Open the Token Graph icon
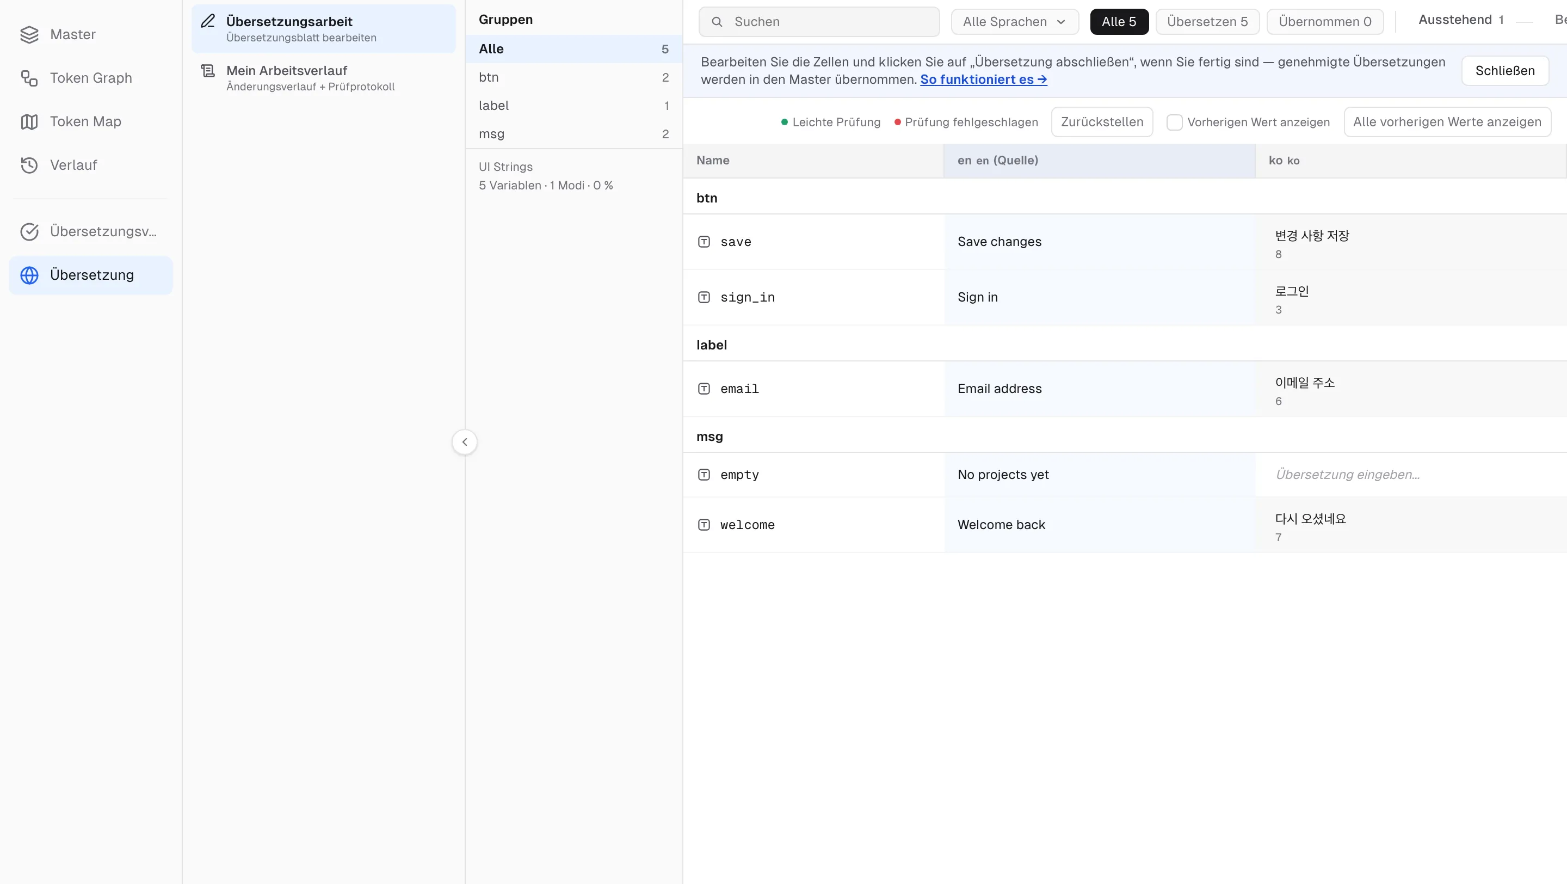1567x884 pixels. coord(29,78)
